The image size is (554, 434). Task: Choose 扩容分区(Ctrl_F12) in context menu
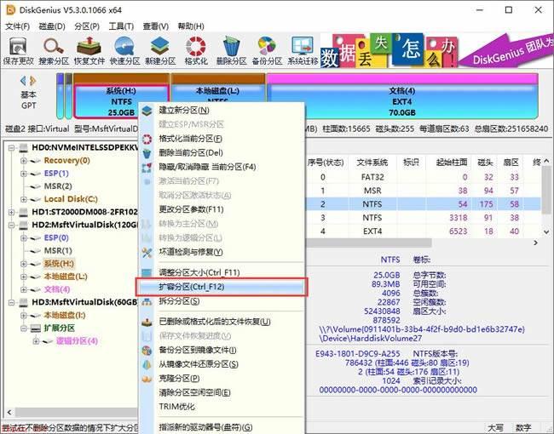[x=222, y=287]
